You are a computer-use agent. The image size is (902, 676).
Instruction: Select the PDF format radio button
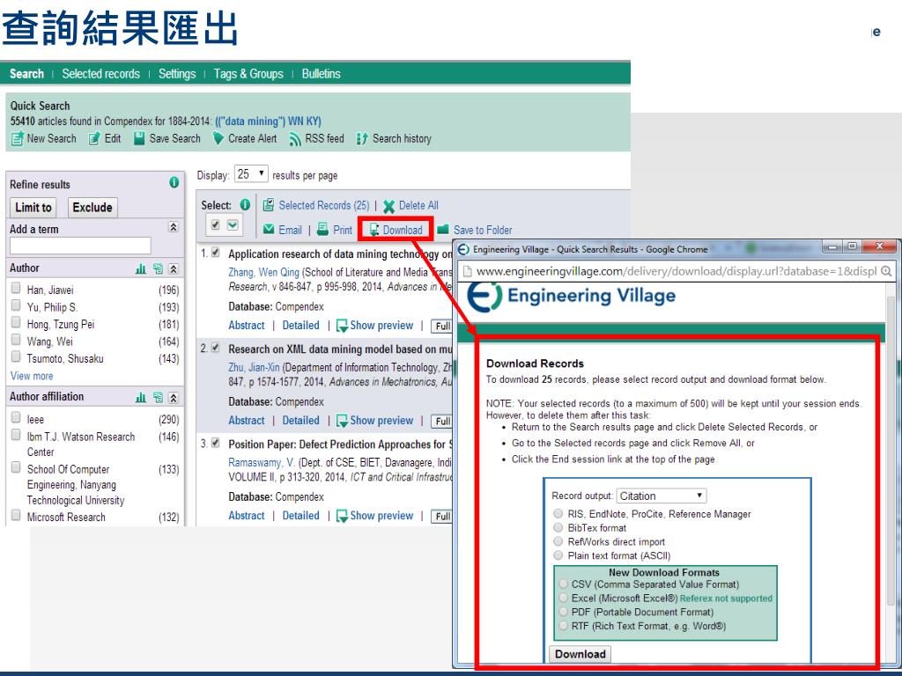coord(563,612)
